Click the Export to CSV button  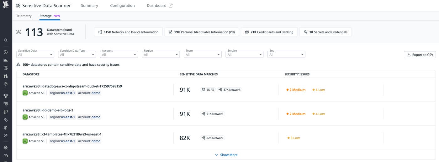click(420, 55)
